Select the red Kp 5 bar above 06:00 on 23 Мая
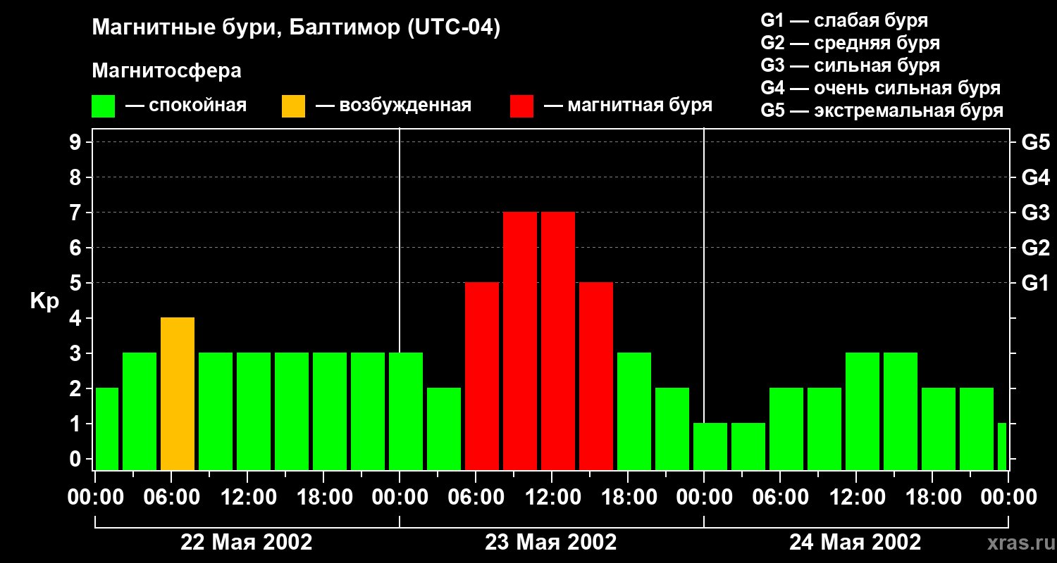 [482, 377]
